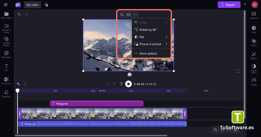
Task: Open the Order submenu
Action: [x=151, y=23]
